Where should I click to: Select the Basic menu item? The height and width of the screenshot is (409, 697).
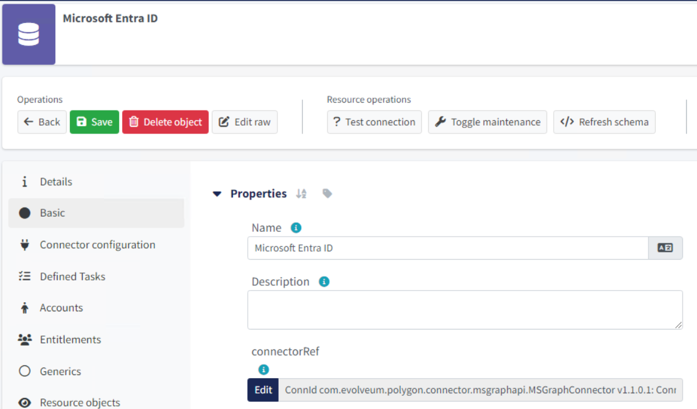coord(96,213)
